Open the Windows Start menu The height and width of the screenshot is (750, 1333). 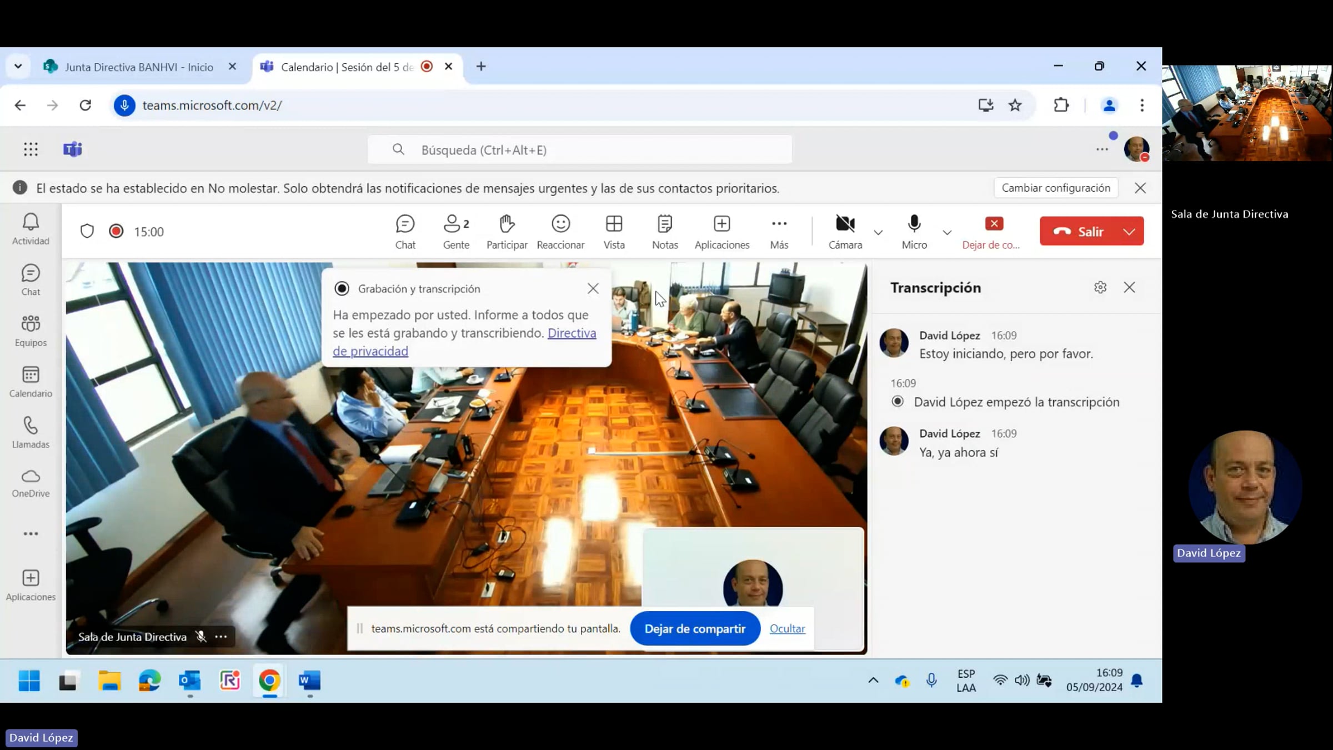29,681
